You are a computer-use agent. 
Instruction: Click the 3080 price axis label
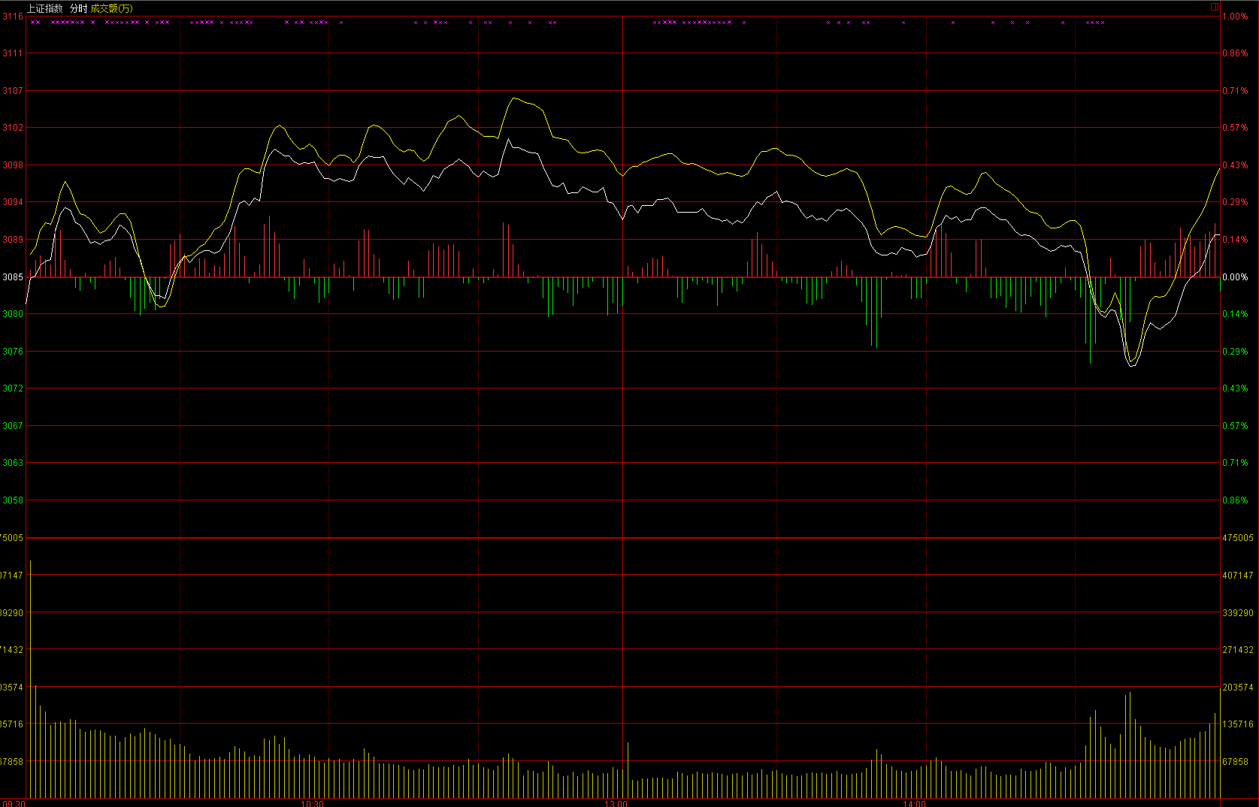(x=12, y=314)
